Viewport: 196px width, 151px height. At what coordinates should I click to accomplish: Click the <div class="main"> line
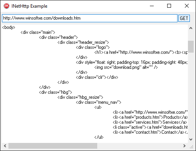point(38,32)
